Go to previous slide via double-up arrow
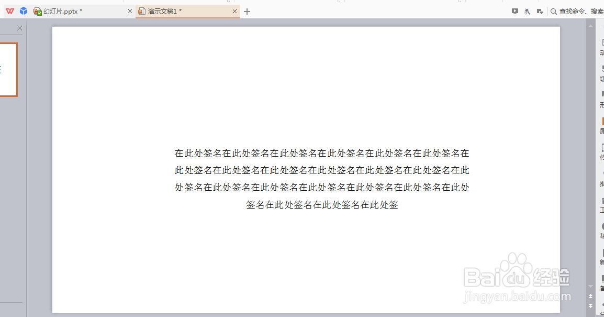This screenshot has width=604, height=317. [590, 296]
